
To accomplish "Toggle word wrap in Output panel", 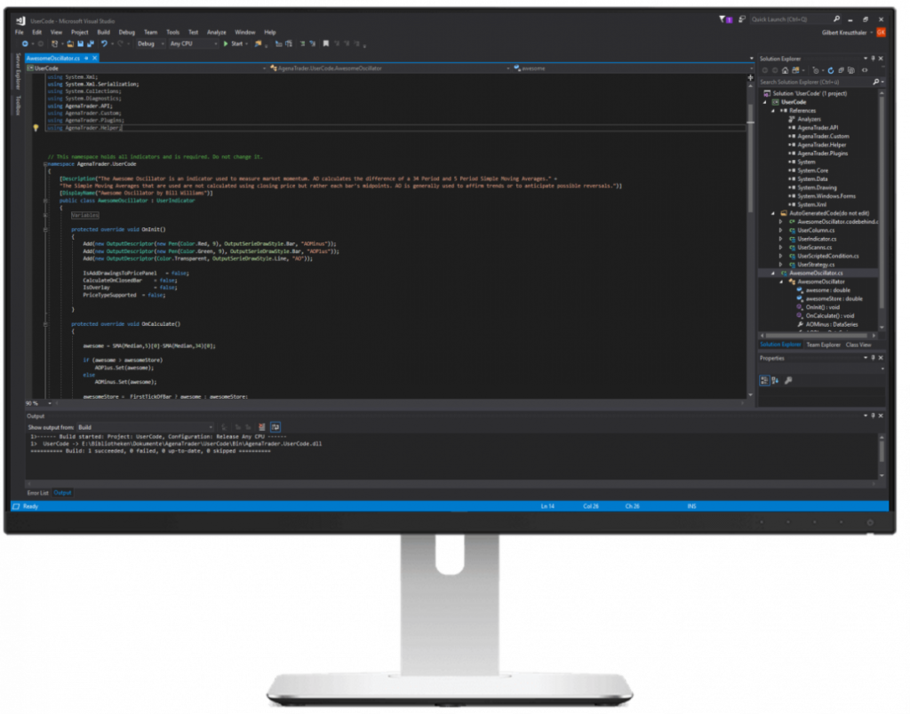I will [x=275, y=427].
